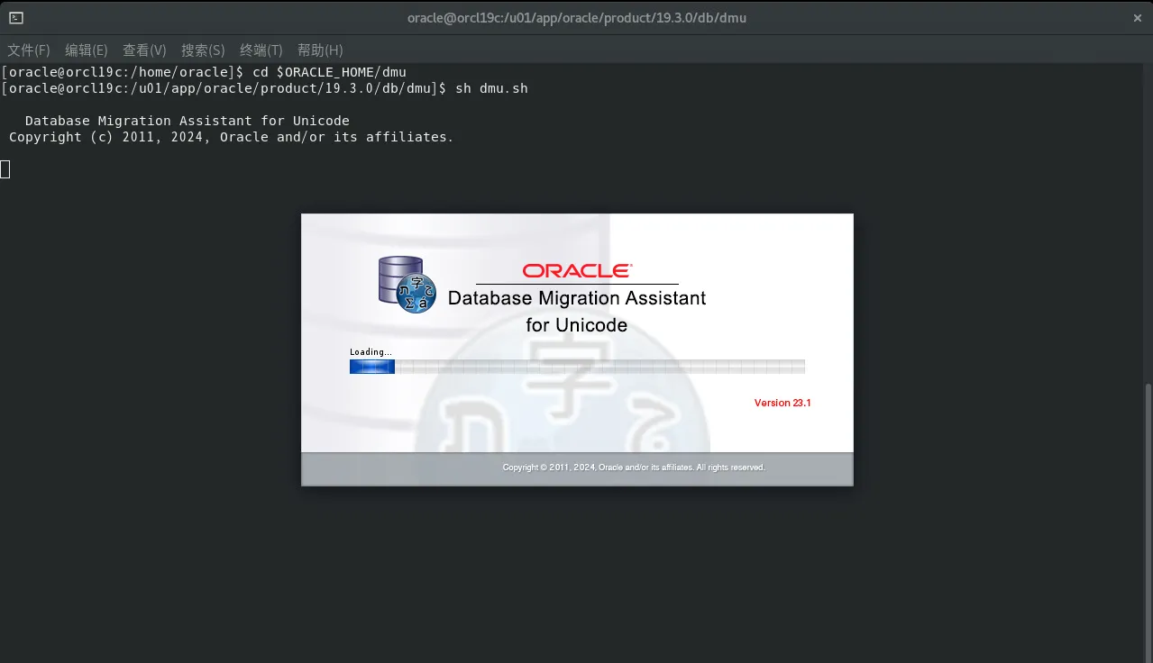Click the copyright notice on splash footer
Screen dimensions: 1153x663
point(633,468)
